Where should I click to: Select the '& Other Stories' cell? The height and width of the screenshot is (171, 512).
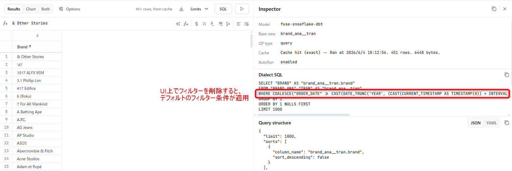[37, 57]
